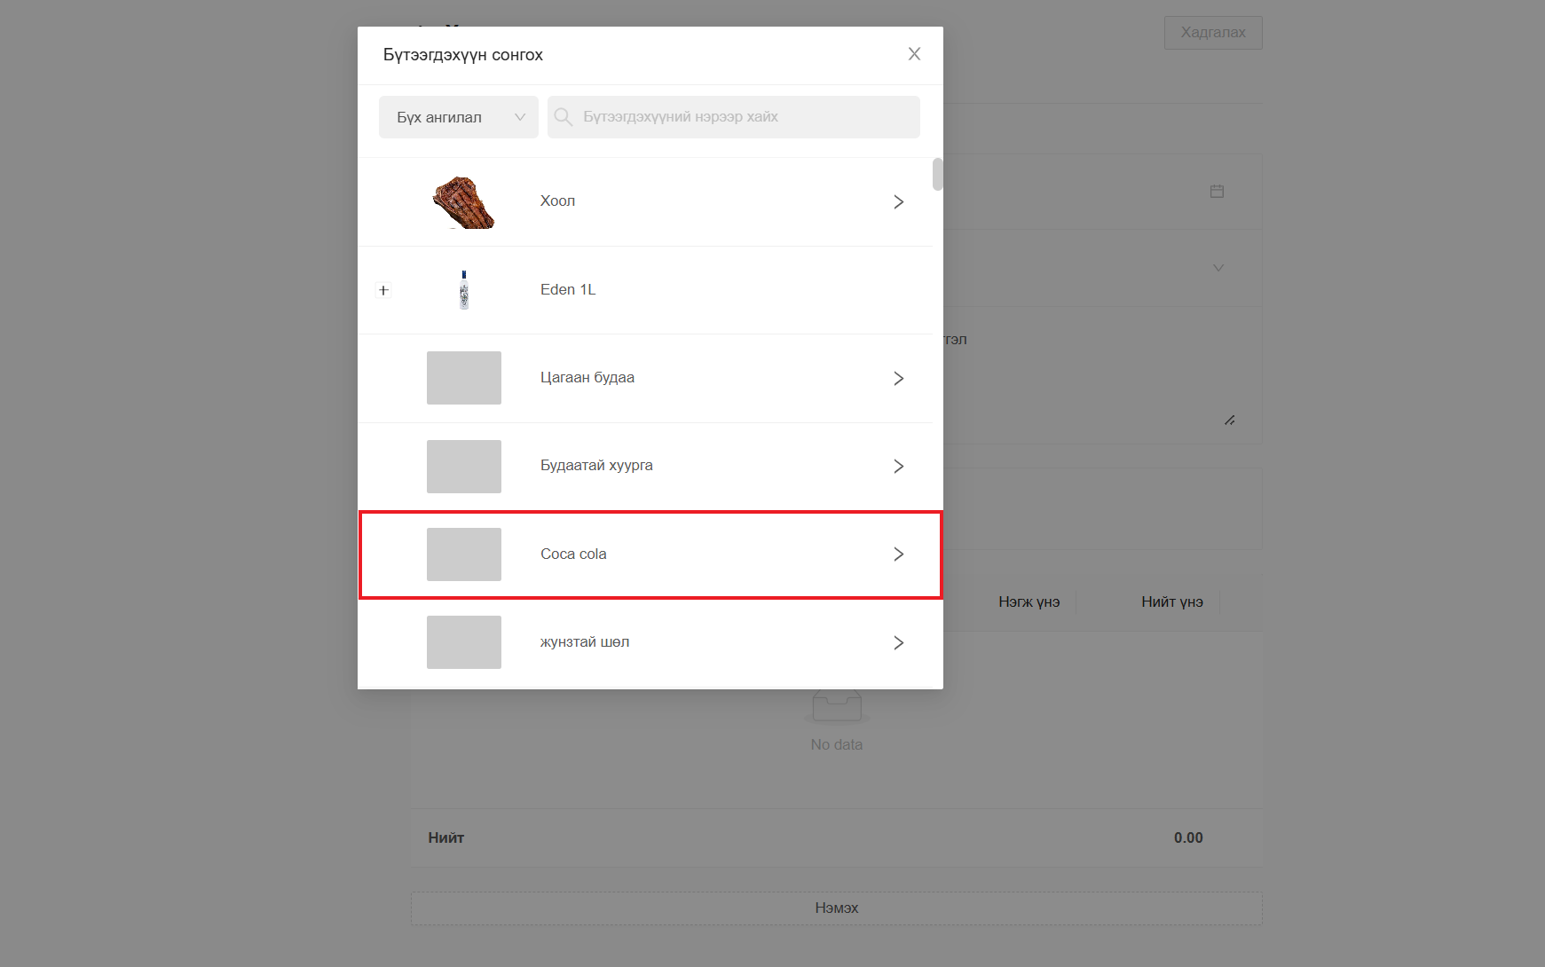Image resolution: width=1545 pixels, height=967 pixels.
Task: Click the product name search field
Action: [745, 117]
